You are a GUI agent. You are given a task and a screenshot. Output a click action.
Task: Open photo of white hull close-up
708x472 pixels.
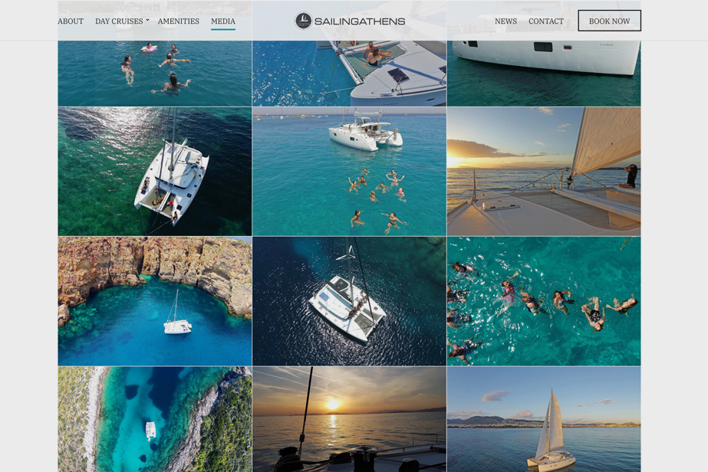tap(544, 73)
